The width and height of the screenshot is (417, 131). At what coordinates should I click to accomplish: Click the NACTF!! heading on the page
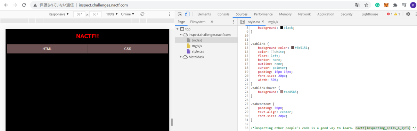88,36
